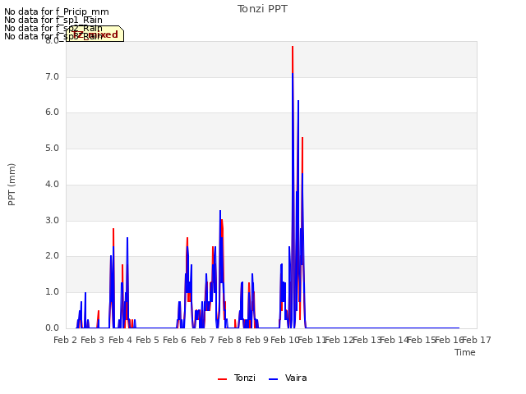Image resolution: width=526 pixels, height=394 pixels.
Task: Click the 7.0 y-axis tick label
Action: (x=52, y=76)
